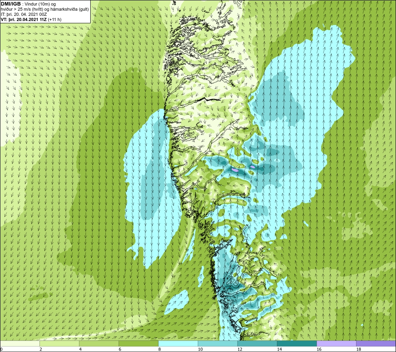
Task: Click the 14-16 m/s dark teal legend swatch
Action: [x=297, y=343]
